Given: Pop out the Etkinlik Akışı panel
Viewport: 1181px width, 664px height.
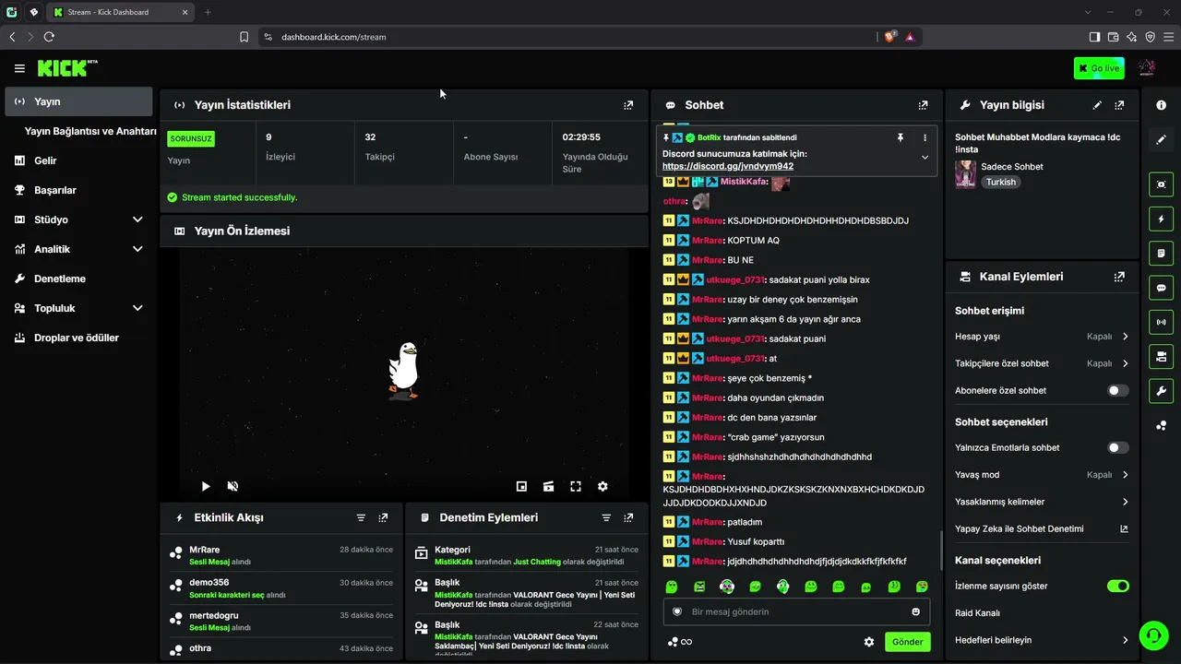Looking at the screenshot, I should click(x=383, y=518).
